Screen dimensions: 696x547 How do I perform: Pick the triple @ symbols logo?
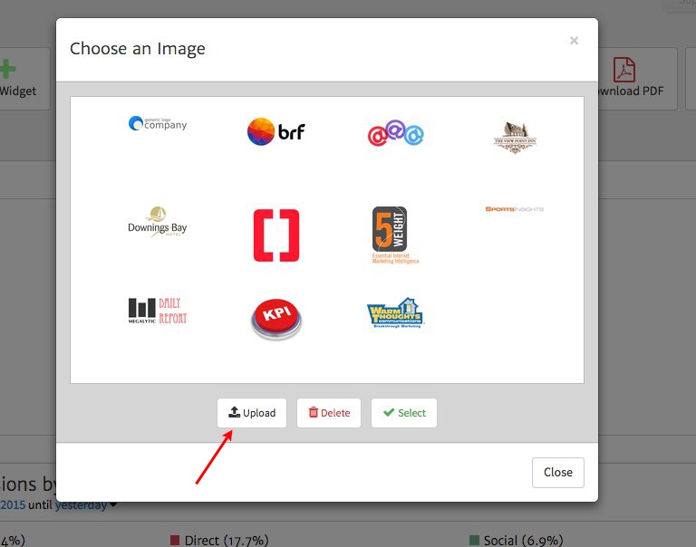tap(395, 134)
